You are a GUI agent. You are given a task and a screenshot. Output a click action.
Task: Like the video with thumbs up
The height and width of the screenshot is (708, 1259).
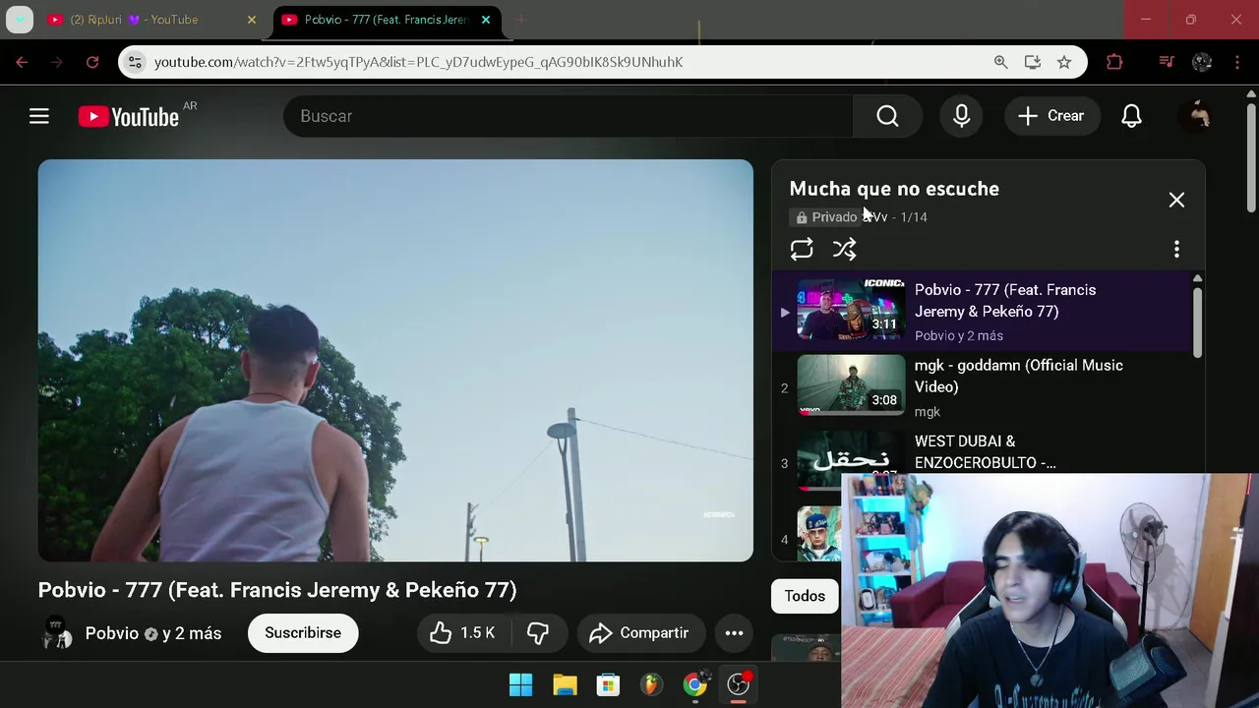point(462,633)
